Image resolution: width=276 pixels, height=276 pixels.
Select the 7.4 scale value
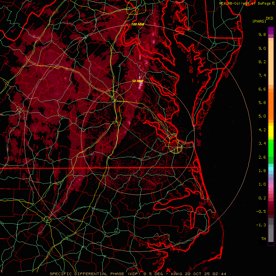(262, 75)
